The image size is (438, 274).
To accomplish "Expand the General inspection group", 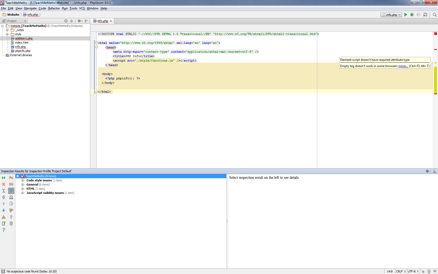I will coord(23,185).
